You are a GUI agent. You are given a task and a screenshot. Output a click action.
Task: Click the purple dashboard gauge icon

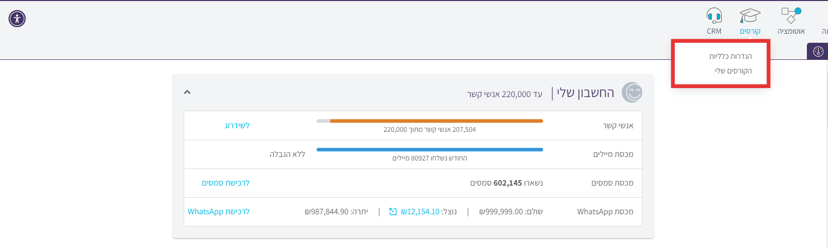[x=818, y=51]
